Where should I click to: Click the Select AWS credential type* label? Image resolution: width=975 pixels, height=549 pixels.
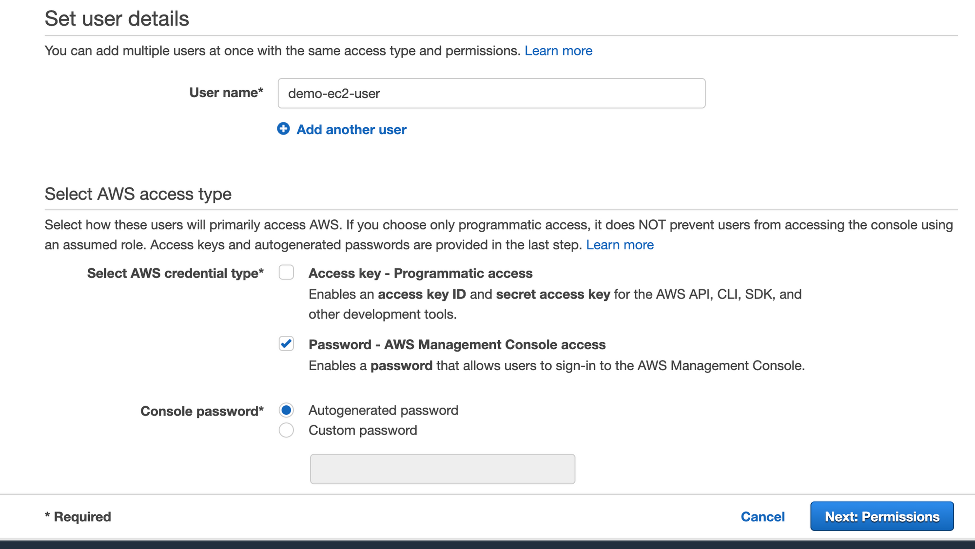175,274
